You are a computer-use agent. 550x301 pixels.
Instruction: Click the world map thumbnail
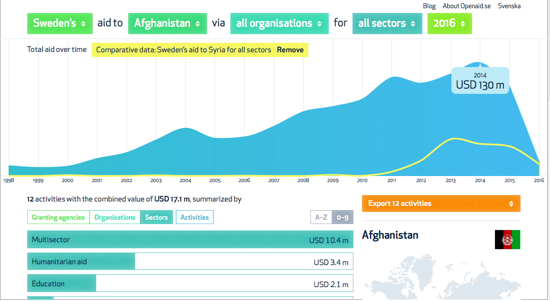tap(441, 278)
